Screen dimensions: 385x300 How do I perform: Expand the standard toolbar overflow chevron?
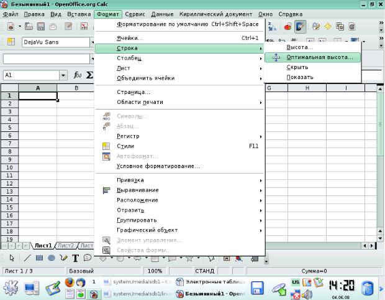(381, 23)
